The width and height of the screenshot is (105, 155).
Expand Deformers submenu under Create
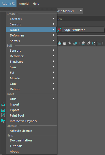pyautogui.click(x=31, y=35)
